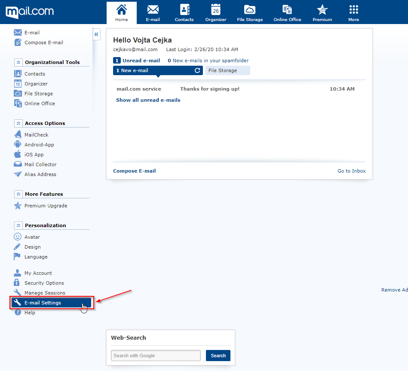This screenshot has height=371, width=408.
Task: Click the iOS App apple icon
Action: tap(18, 154)
